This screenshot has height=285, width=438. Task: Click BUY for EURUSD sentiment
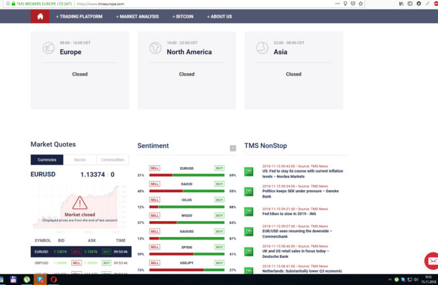[x=219, y=168]
